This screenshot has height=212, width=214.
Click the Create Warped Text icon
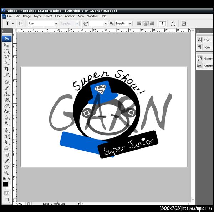[x=173, y=24]
